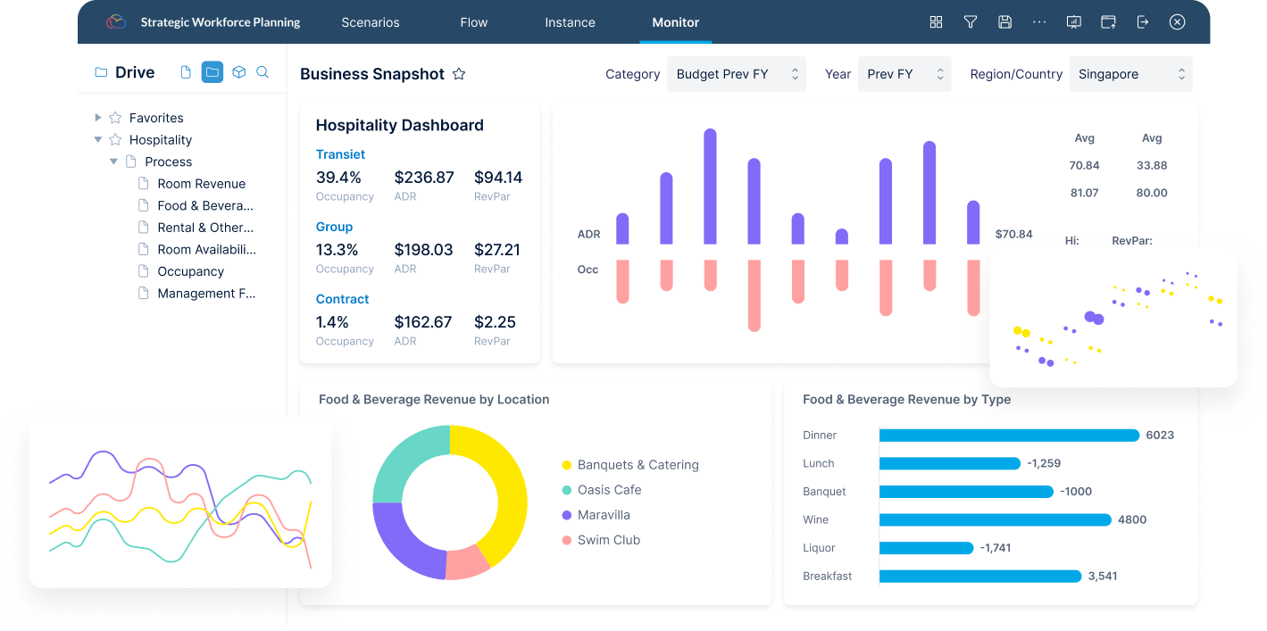
Task: Open the Category dropdown set to Budget Prev FY
Action: point(736,73)
